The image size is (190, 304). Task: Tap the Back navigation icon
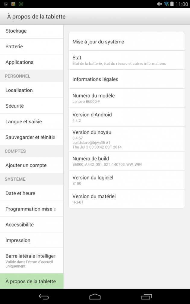[x=44, y=297]
